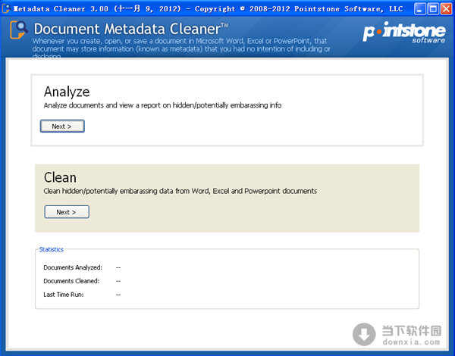455x356 pixels.
Task: Click the Analyze heading
Action: click(67, 92)
